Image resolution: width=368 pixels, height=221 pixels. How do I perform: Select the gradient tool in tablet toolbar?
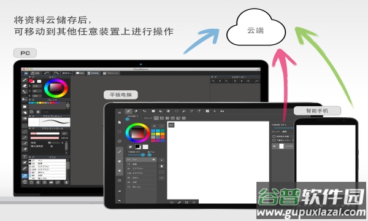tap(168, 111)
